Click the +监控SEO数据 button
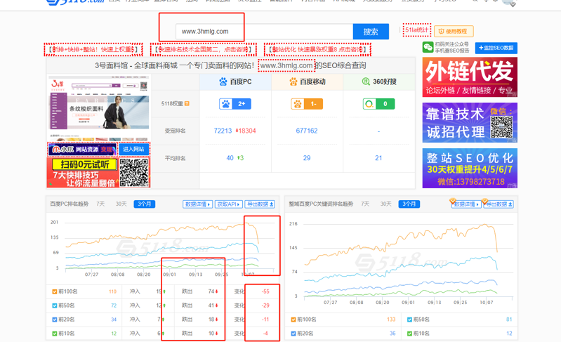The width and height of the screenshot is (561, 342). (x=496, y=48)
